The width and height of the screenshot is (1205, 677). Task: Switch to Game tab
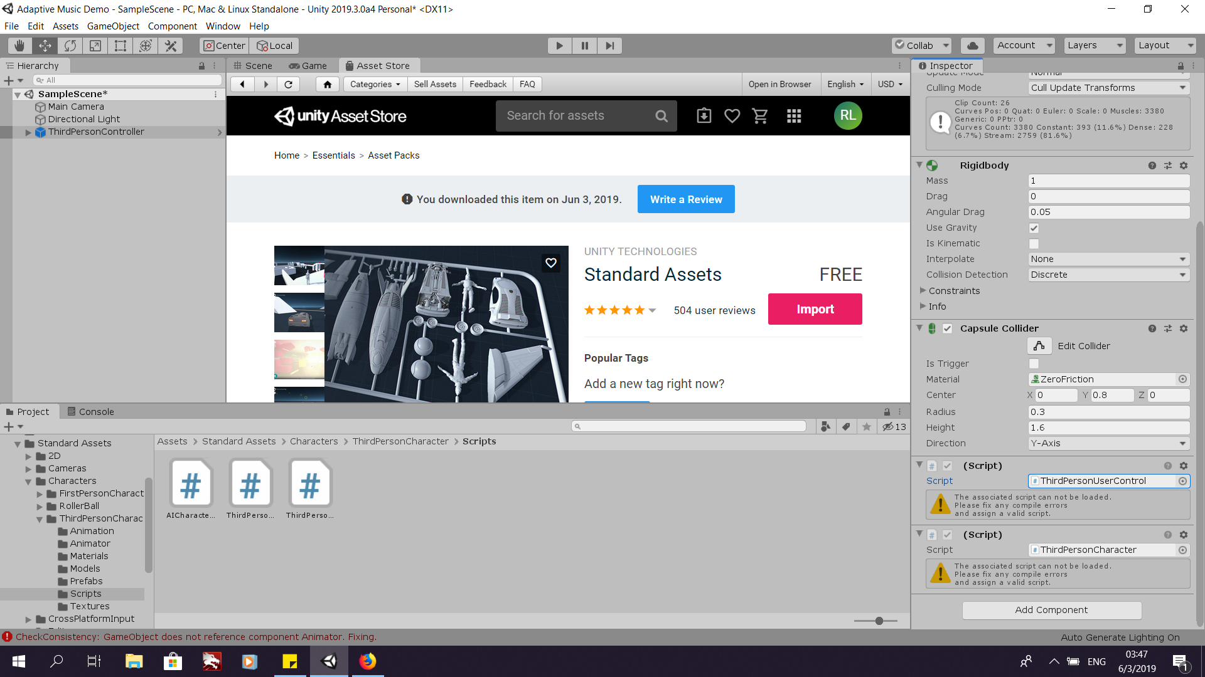click(x=308, y=66)
